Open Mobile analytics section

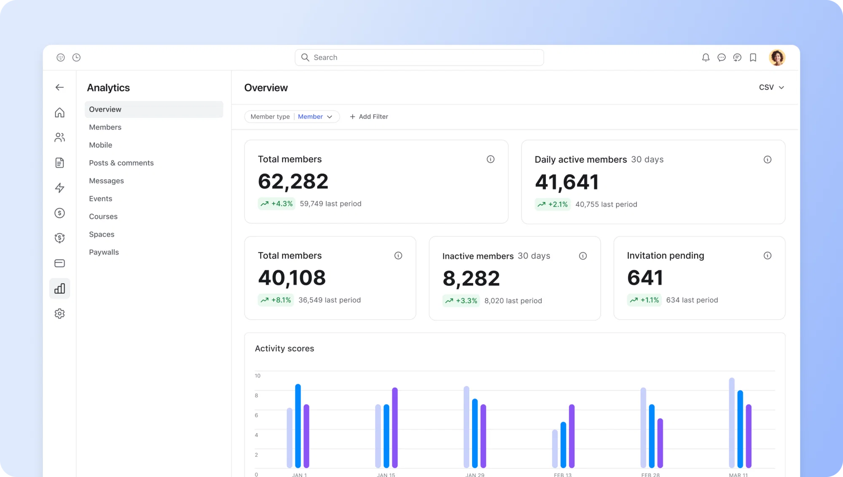pos(100,145)
